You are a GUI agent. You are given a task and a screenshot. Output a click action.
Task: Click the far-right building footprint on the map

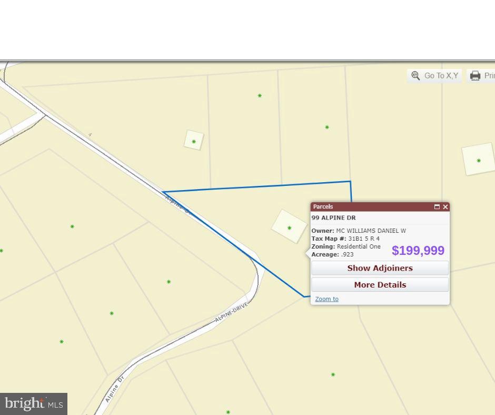point(478,159)
